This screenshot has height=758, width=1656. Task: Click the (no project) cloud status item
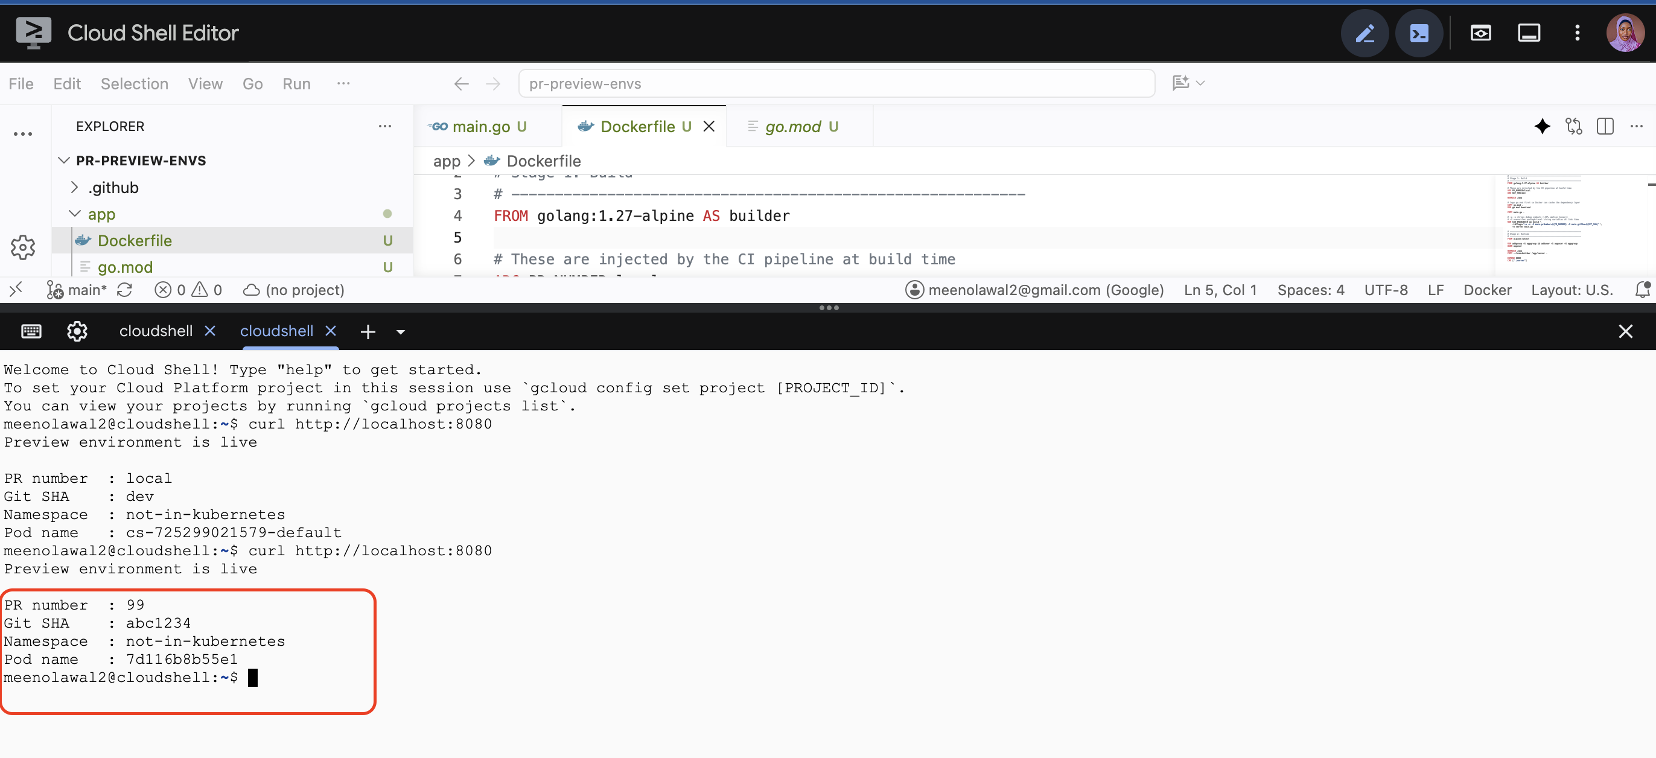click(294, 290)
